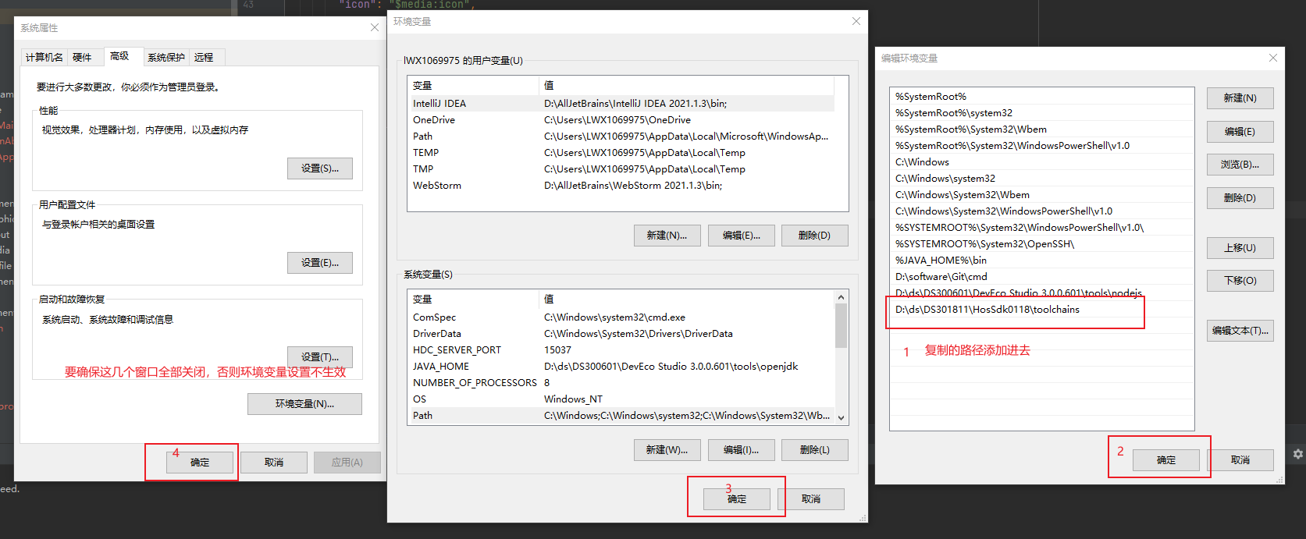Move the entry up with 上移(U)
1306x539 pixels.
1240,248
